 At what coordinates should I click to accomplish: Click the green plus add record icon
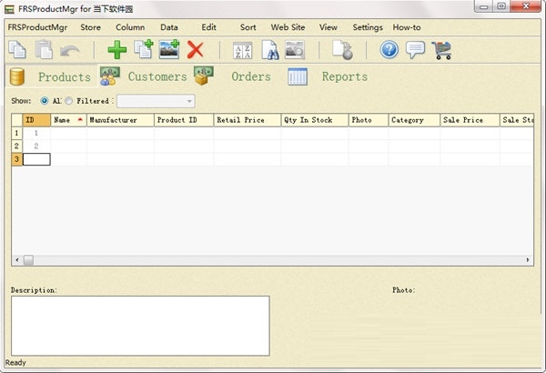tap(117, 50)
